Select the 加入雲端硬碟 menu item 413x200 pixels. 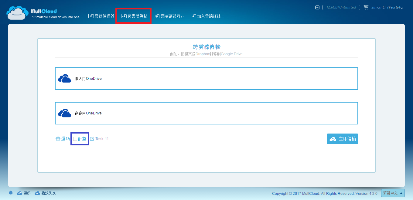(206, 16)
